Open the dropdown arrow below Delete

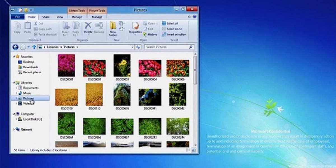pyautogui.click(x=88, y=35)
